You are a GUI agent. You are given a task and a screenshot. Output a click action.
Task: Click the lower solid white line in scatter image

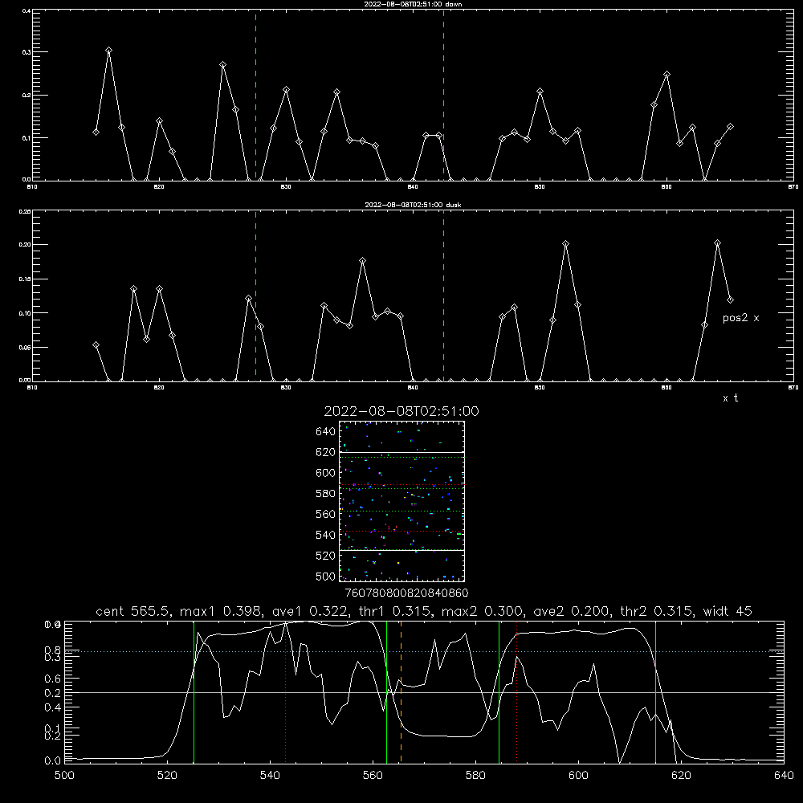pyautogui.click(x=402, y=551)
